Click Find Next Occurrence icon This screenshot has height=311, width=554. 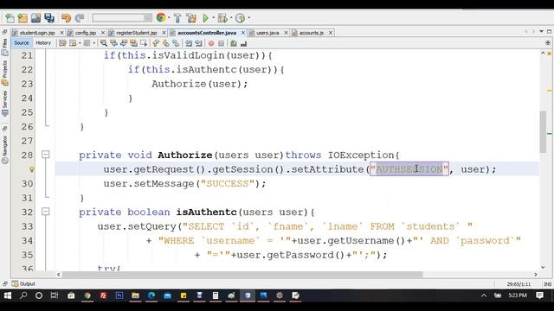coord(124,43)
